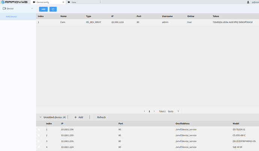Select checkbox for device 10.168.1.124
Screen dimensions: 259x151
coord(39,147)
